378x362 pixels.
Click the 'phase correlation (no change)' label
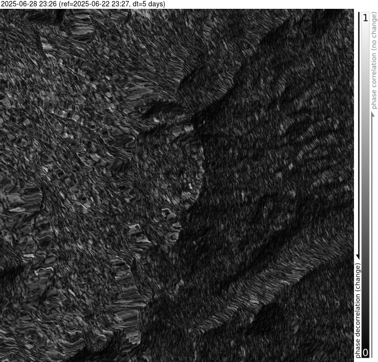(374, 61)
